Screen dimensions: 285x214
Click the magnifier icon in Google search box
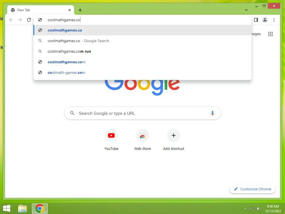72,113
